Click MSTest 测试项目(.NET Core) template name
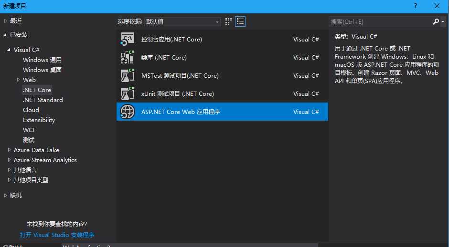Screen dimensions: 449x247 tap(180, 76)
